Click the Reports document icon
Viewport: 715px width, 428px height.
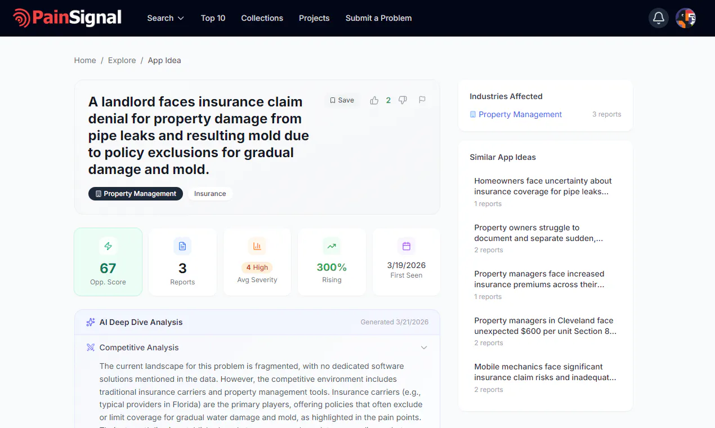(182, 246)
